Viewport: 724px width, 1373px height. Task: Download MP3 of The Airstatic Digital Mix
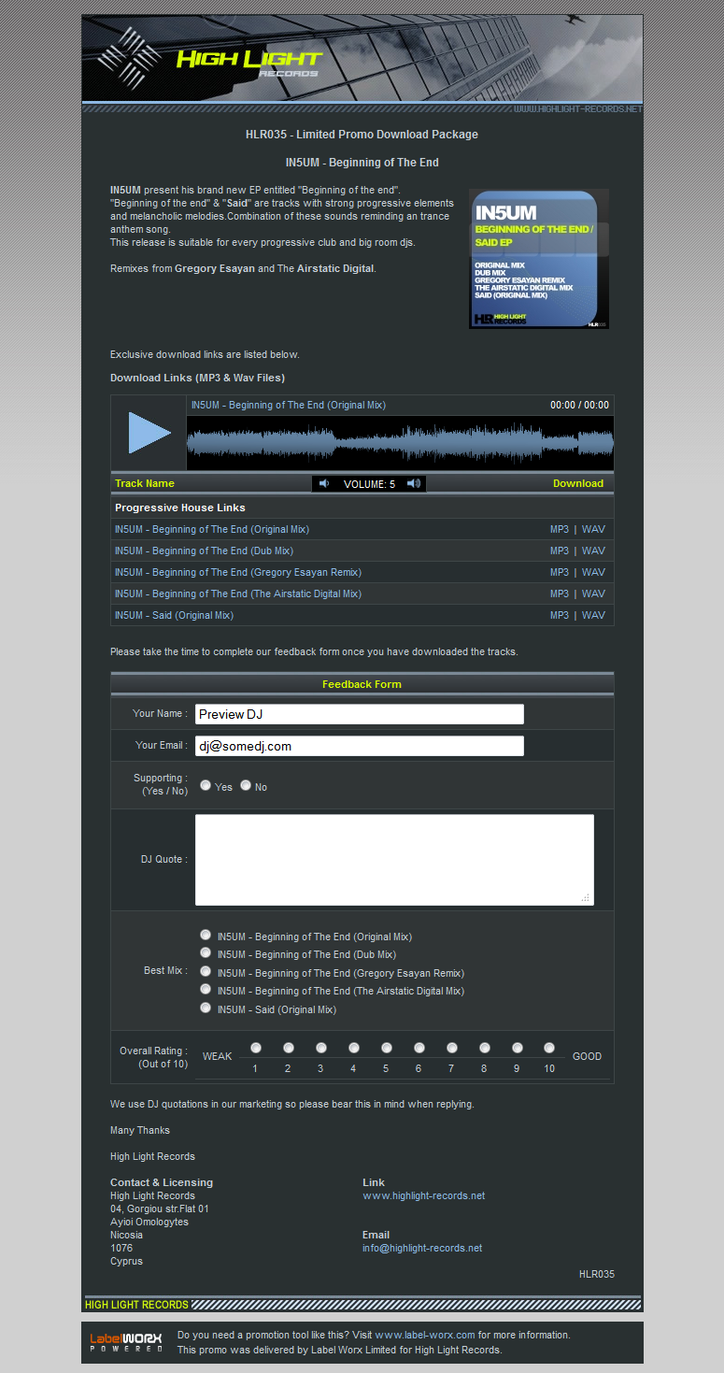[559, 594]
